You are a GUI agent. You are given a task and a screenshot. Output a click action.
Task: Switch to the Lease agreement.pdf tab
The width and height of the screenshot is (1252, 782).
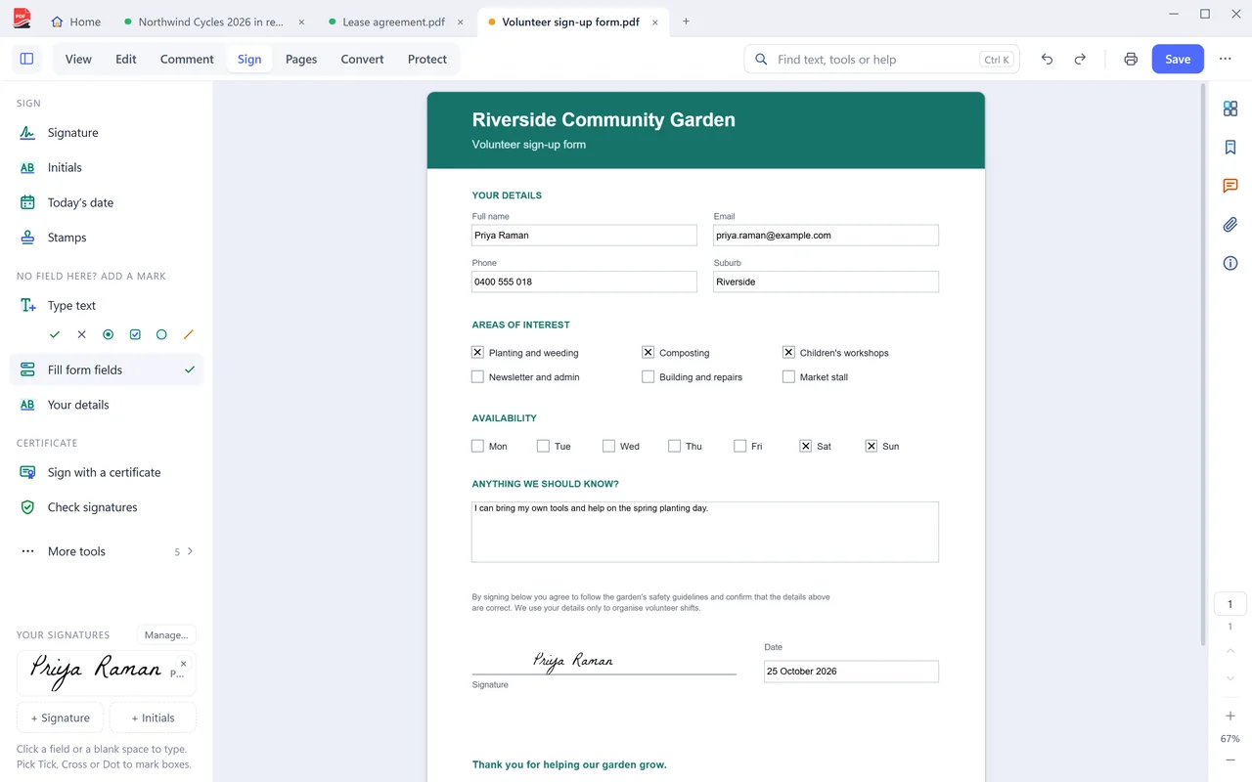(394, 22)
